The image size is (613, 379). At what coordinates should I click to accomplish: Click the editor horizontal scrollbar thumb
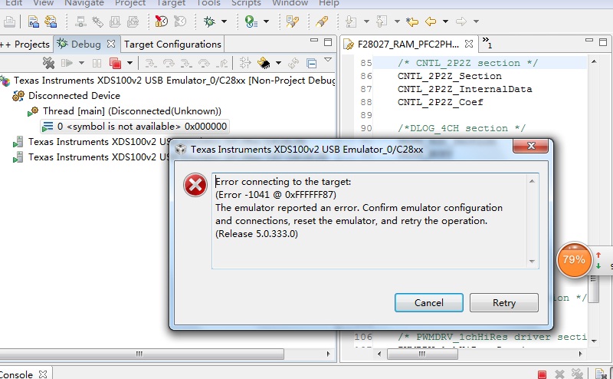click(422, 354)
